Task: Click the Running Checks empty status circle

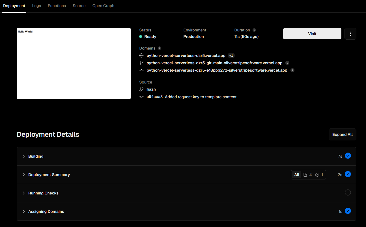Action: [x=348, y=192]
